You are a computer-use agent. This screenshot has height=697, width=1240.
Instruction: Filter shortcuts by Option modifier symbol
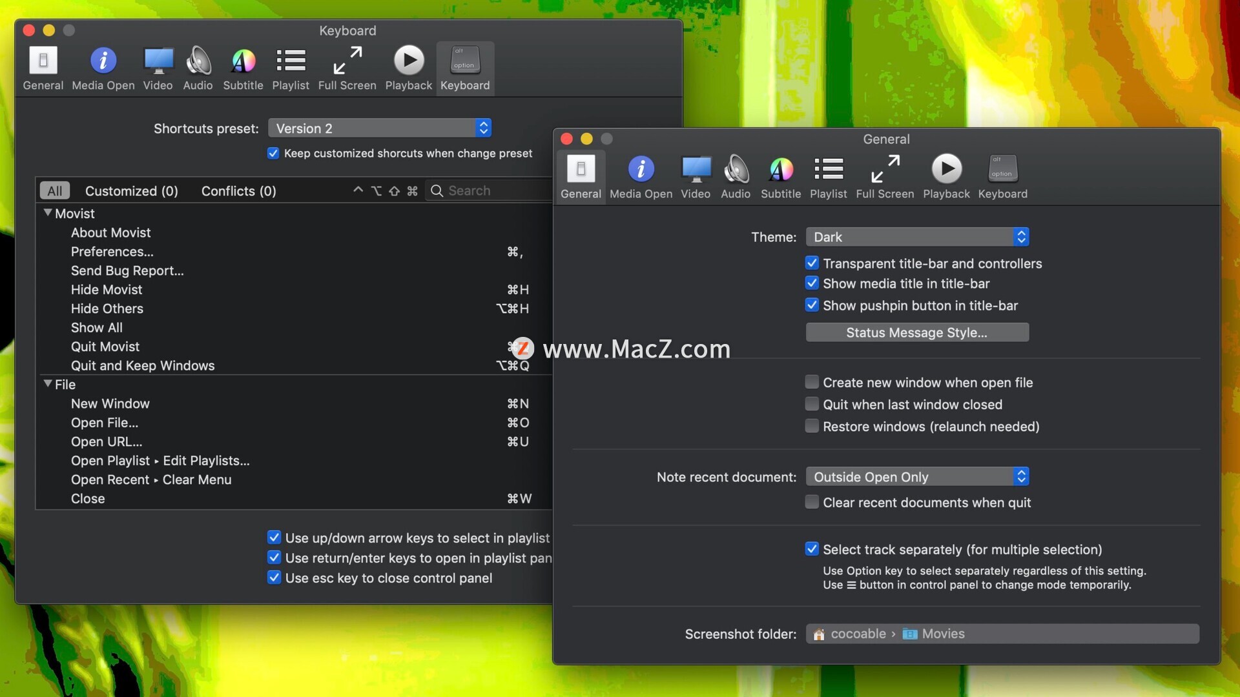pos(376,190)
